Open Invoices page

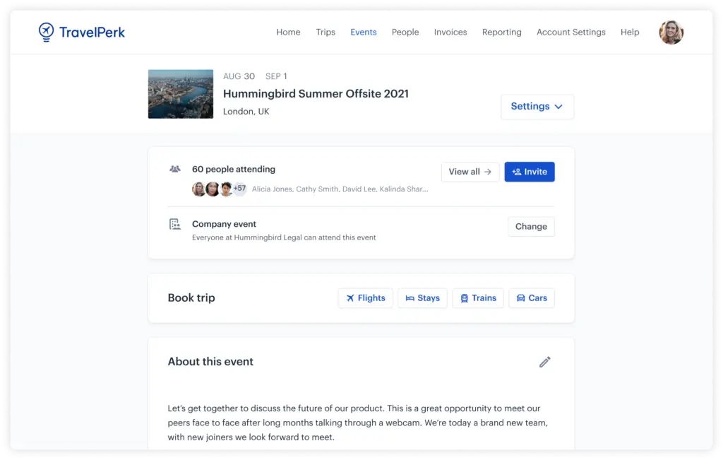450,33
